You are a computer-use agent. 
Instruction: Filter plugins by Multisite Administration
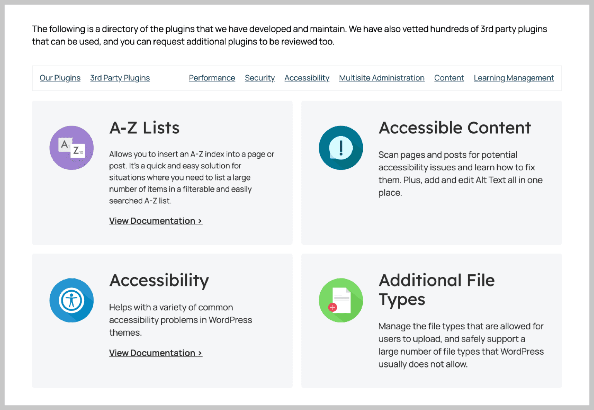[x=381, y=78]
